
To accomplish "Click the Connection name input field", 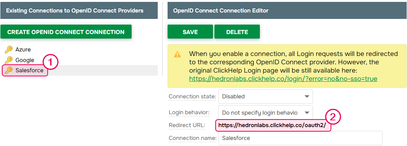I will [x=300, y=138].
